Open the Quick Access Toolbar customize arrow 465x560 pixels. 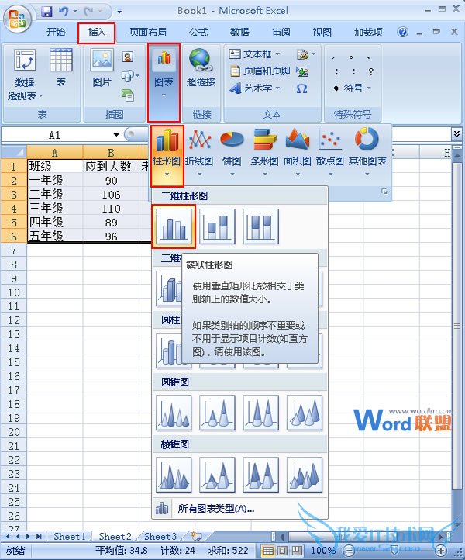(119, 11)
